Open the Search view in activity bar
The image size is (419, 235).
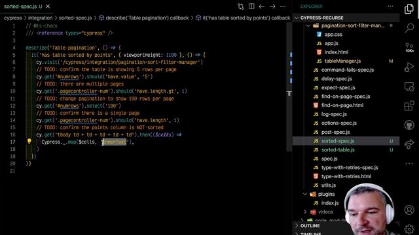point(409,27)
